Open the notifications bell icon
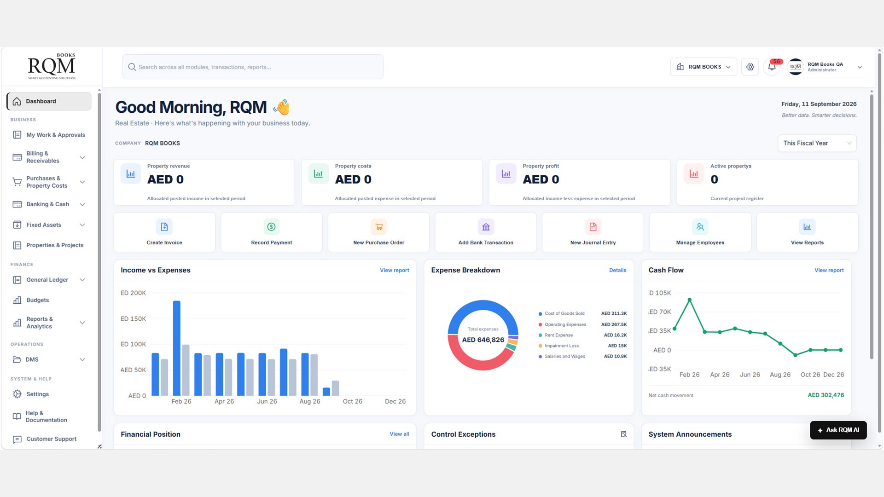This screenshot has height=497, width=884. point(772,67)
